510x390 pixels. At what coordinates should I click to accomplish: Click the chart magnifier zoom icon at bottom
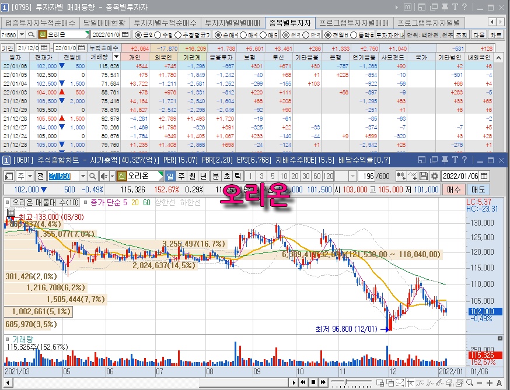point(469,383)
